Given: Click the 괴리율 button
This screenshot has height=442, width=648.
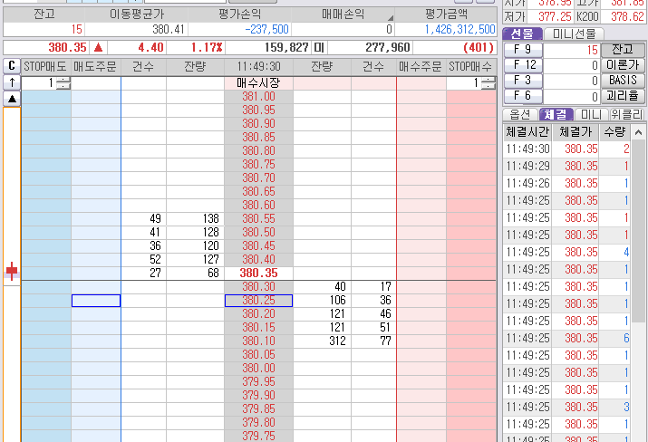Looking at the screenshot, I should pos(623,96).
